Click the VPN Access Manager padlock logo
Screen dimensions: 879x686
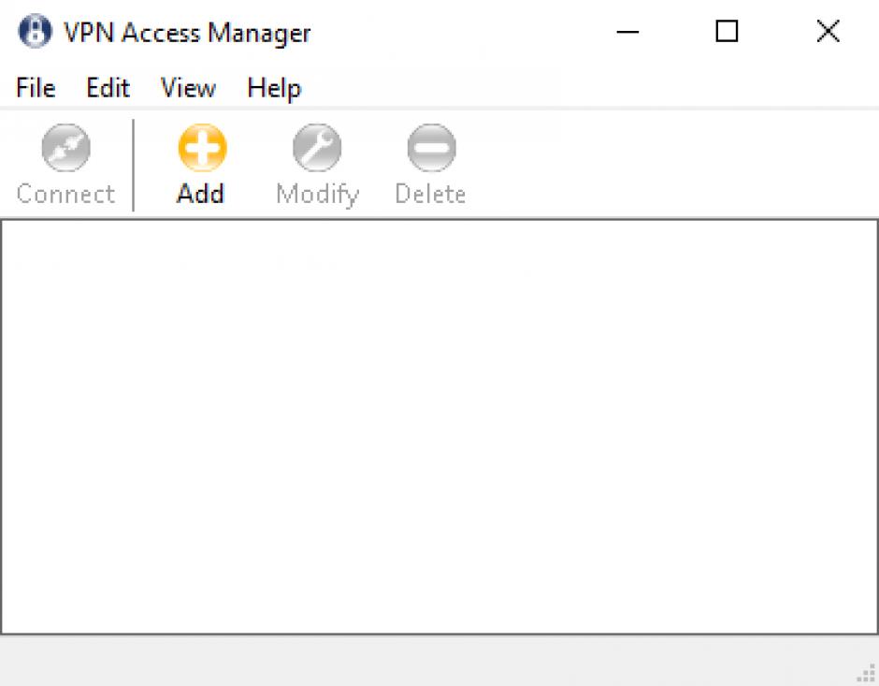[x=35, y=33]
